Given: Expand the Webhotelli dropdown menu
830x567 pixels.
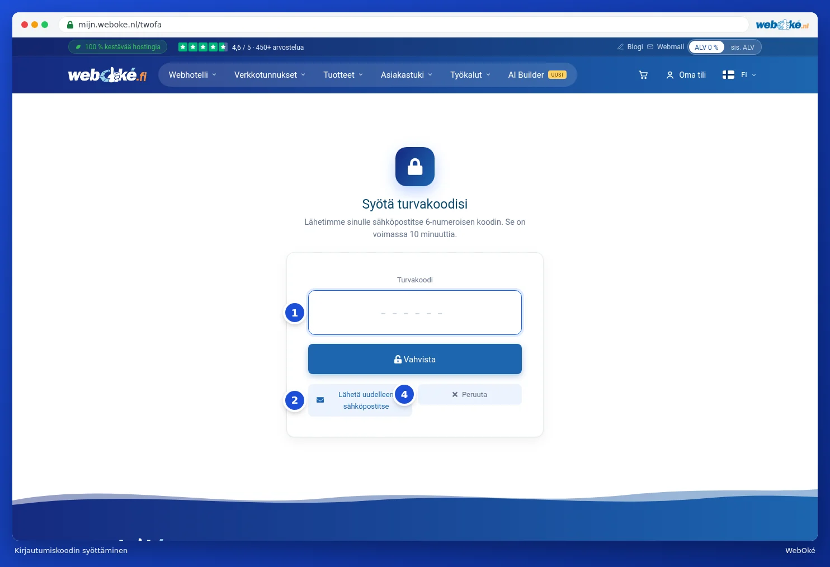Looking at the screenshot, I should click(x=192, y=75).
